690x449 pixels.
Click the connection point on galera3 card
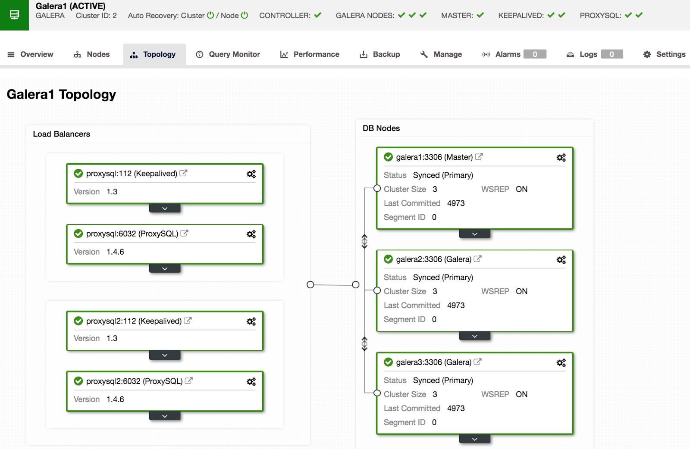(x=377, y=393)
